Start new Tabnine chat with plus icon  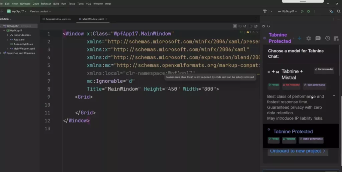pos(299,38)
